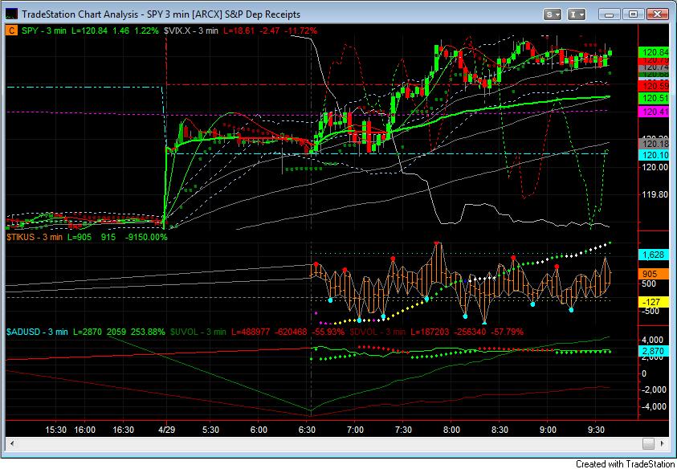Click the 6:30 time axis label

[x=307, y=430]
